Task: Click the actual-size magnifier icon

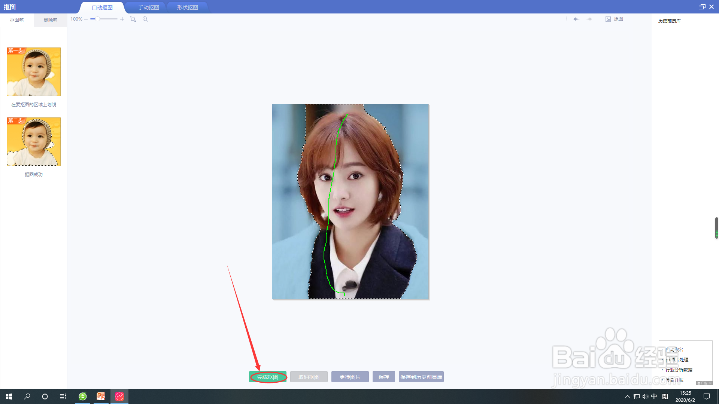Action: [x=145, y=19]
